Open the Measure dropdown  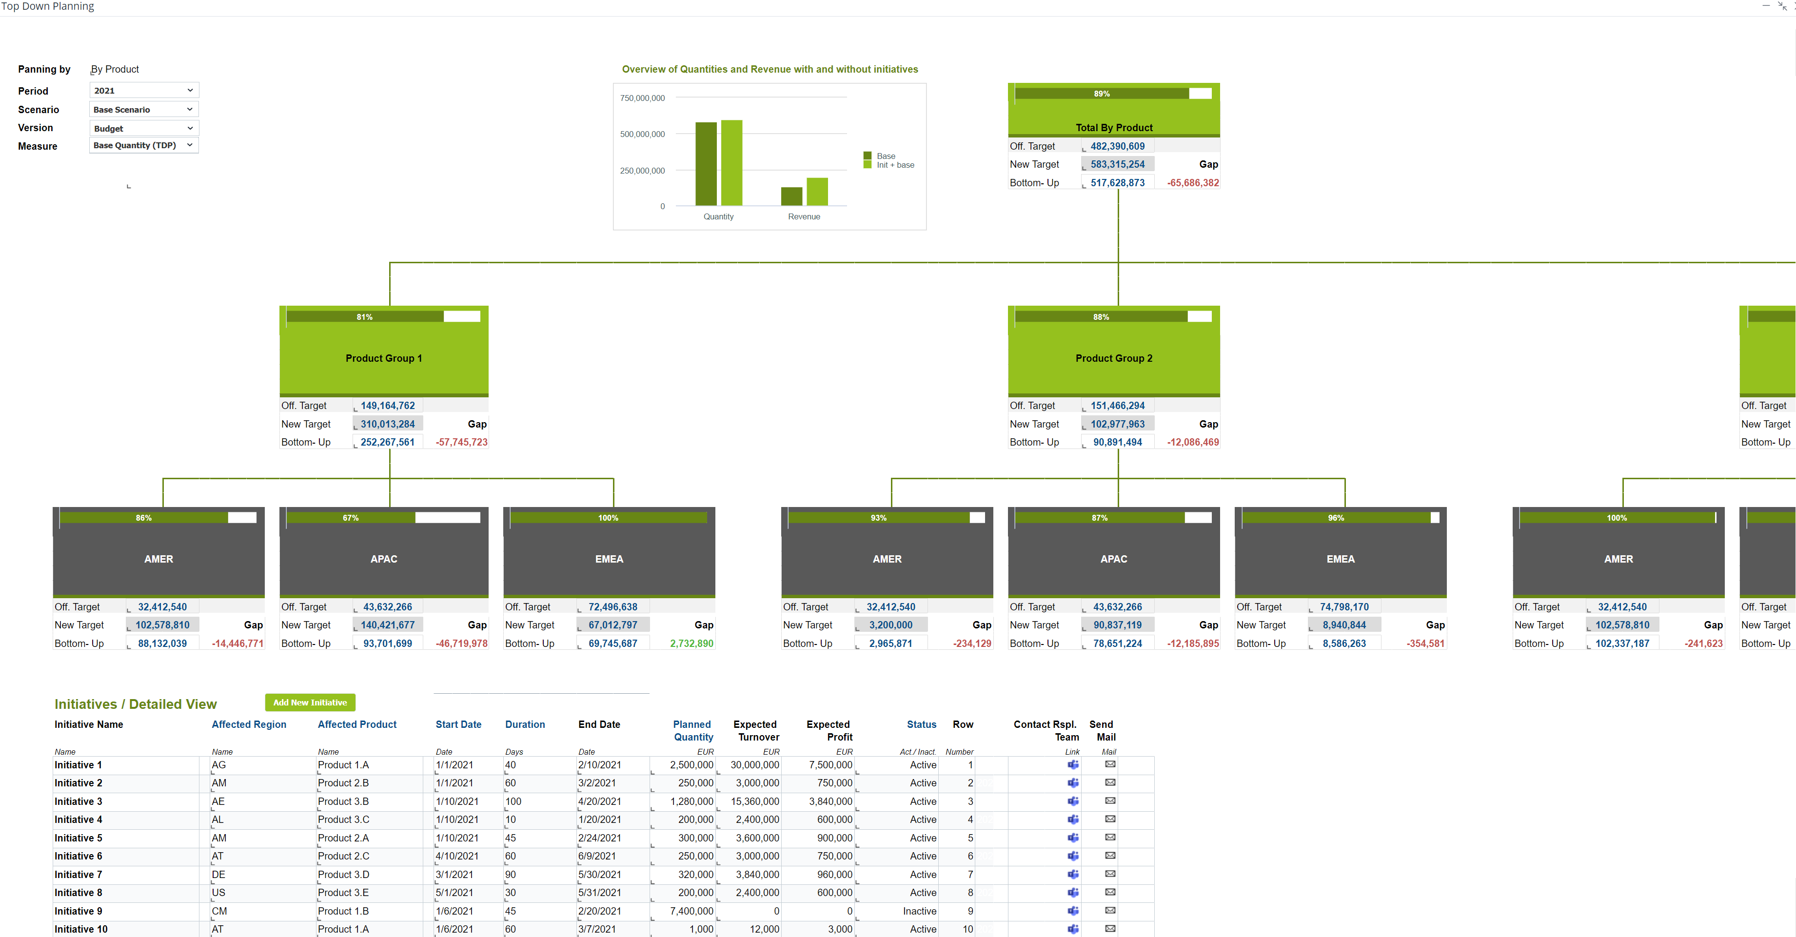tap(144, 145)
